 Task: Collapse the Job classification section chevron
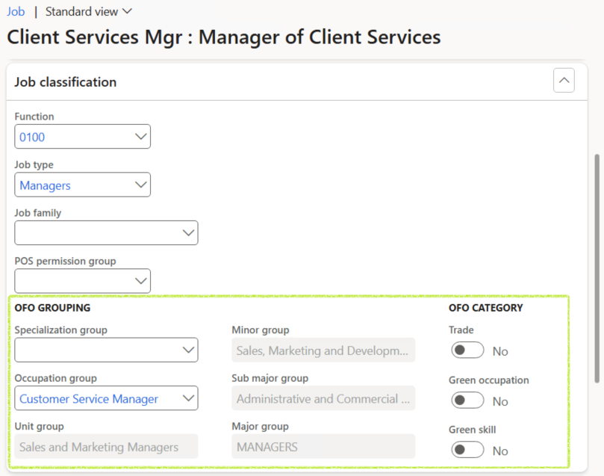[x=564, y=80]
